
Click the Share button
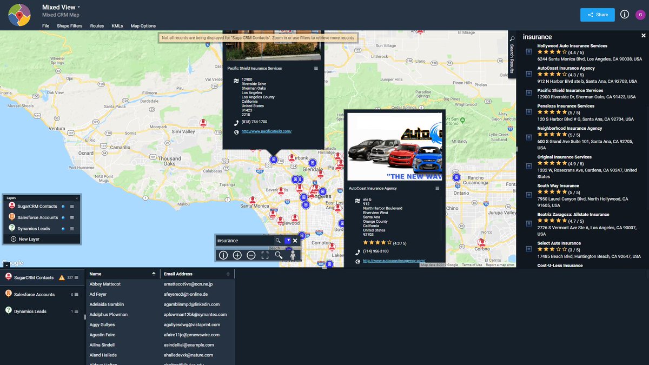[598, 15]
